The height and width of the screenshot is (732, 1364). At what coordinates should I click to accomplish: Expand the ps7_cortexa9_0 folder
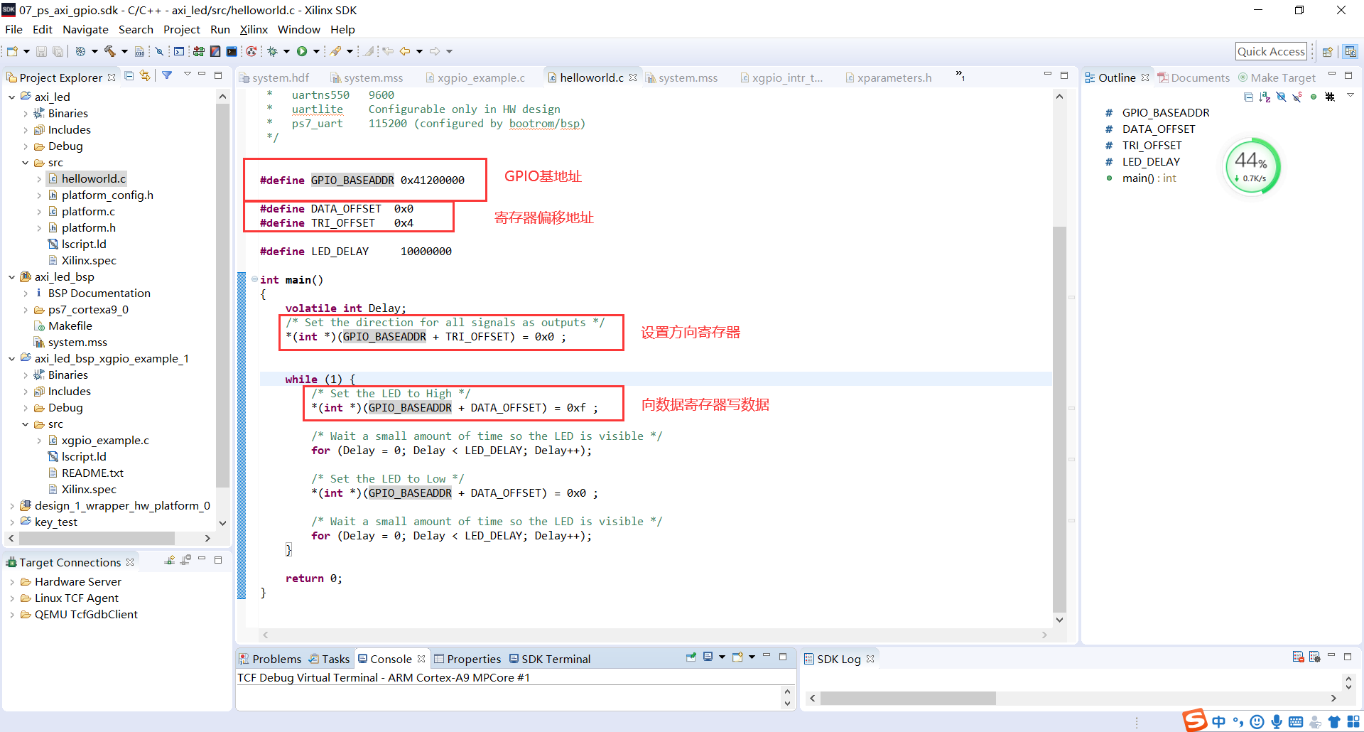(26, 309)
